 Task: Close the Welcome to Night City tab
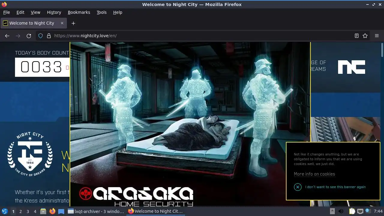pyautogui.click(x=62, y=23)
